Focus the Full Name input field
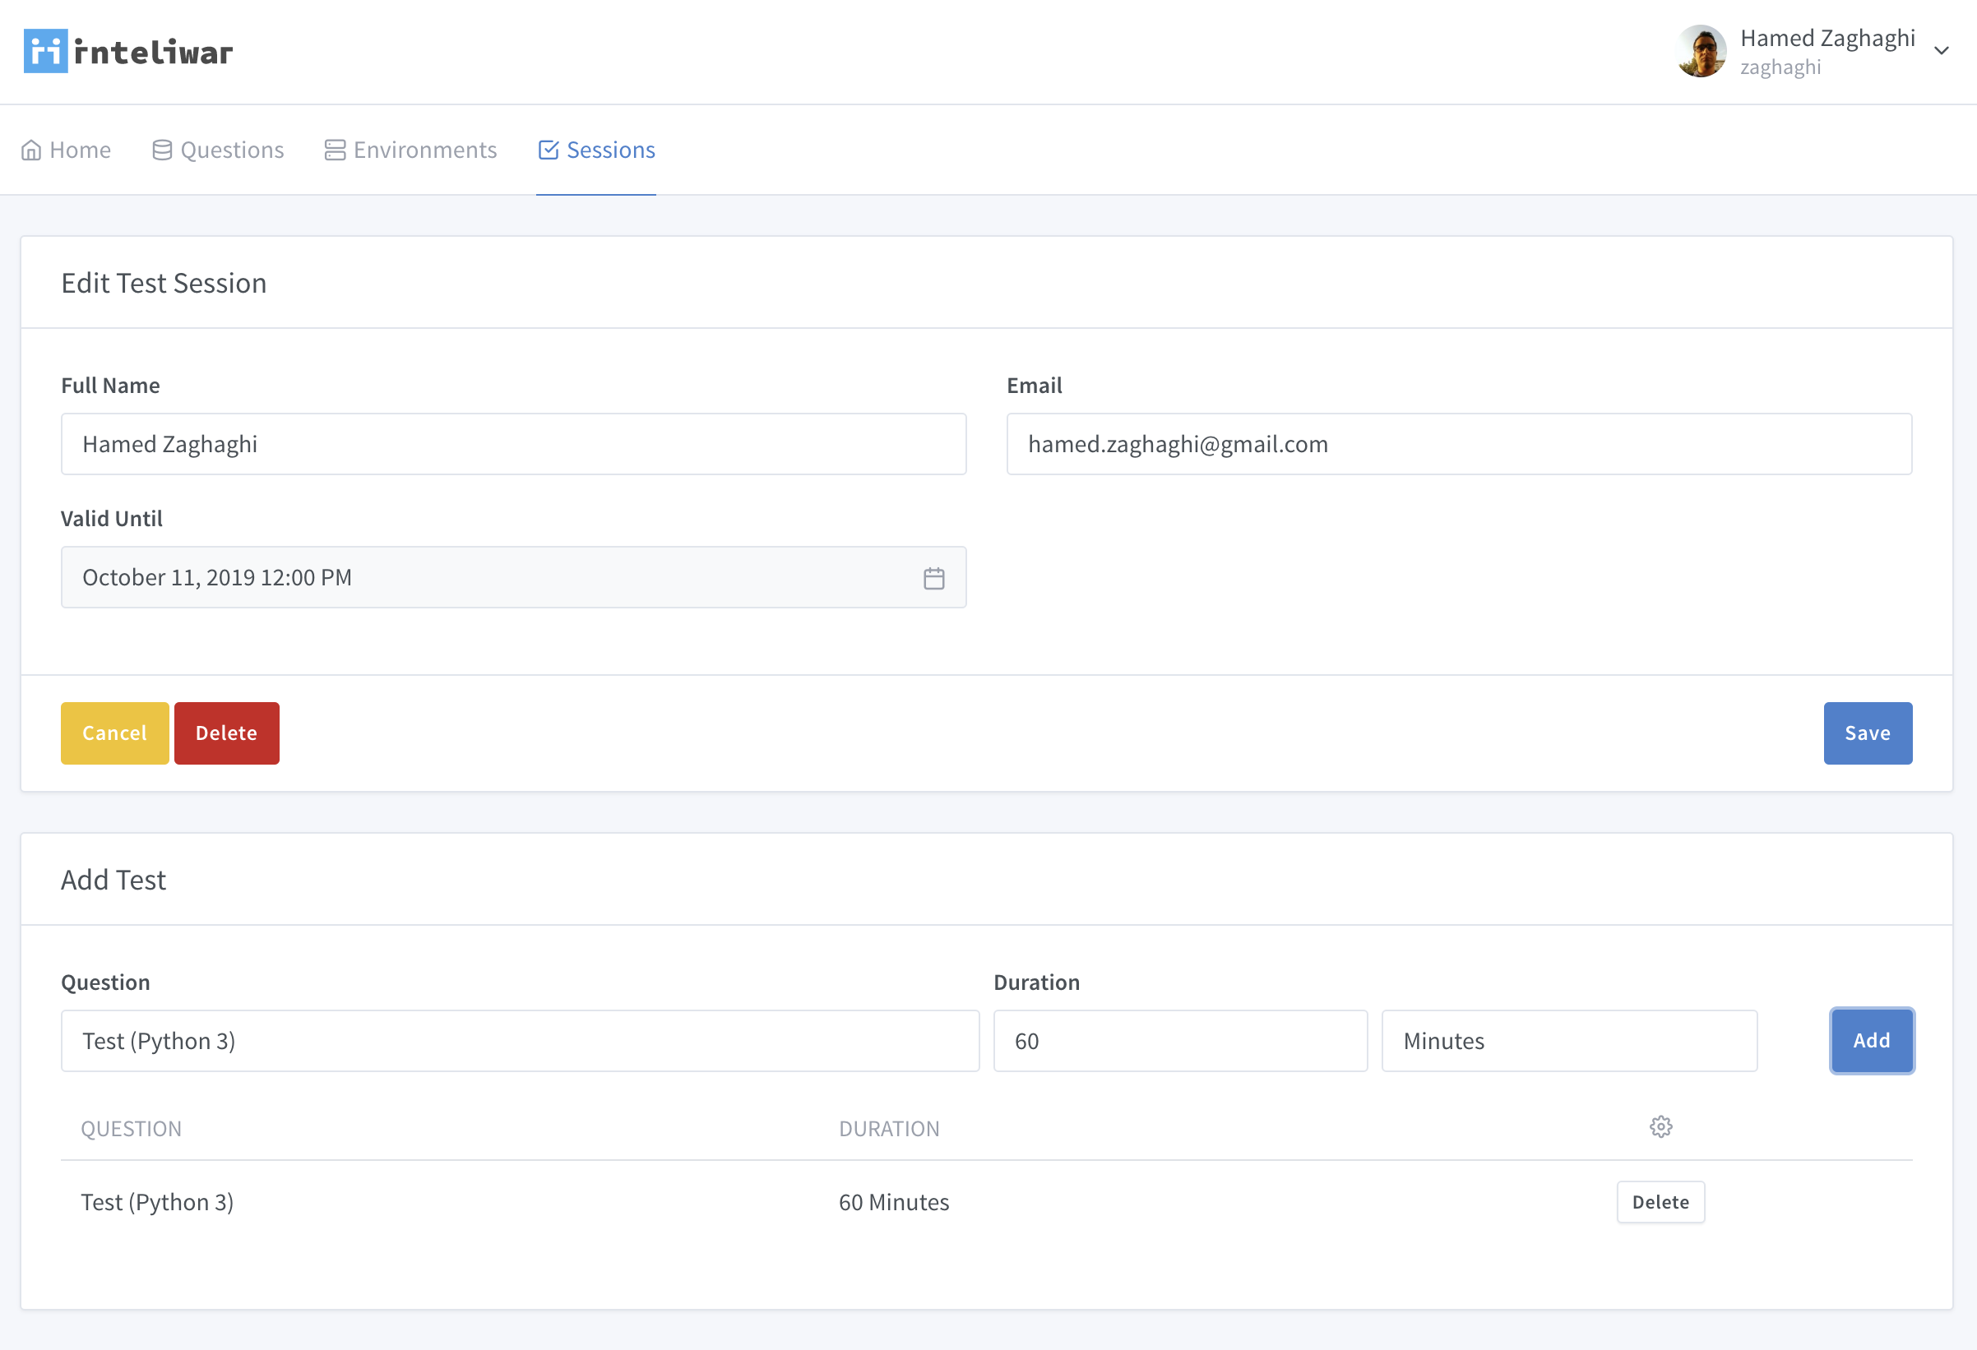 point(513,445)
